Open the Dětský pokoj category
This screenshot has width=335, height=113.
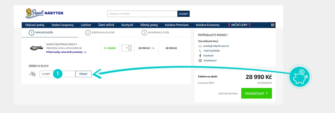(149, 25)
